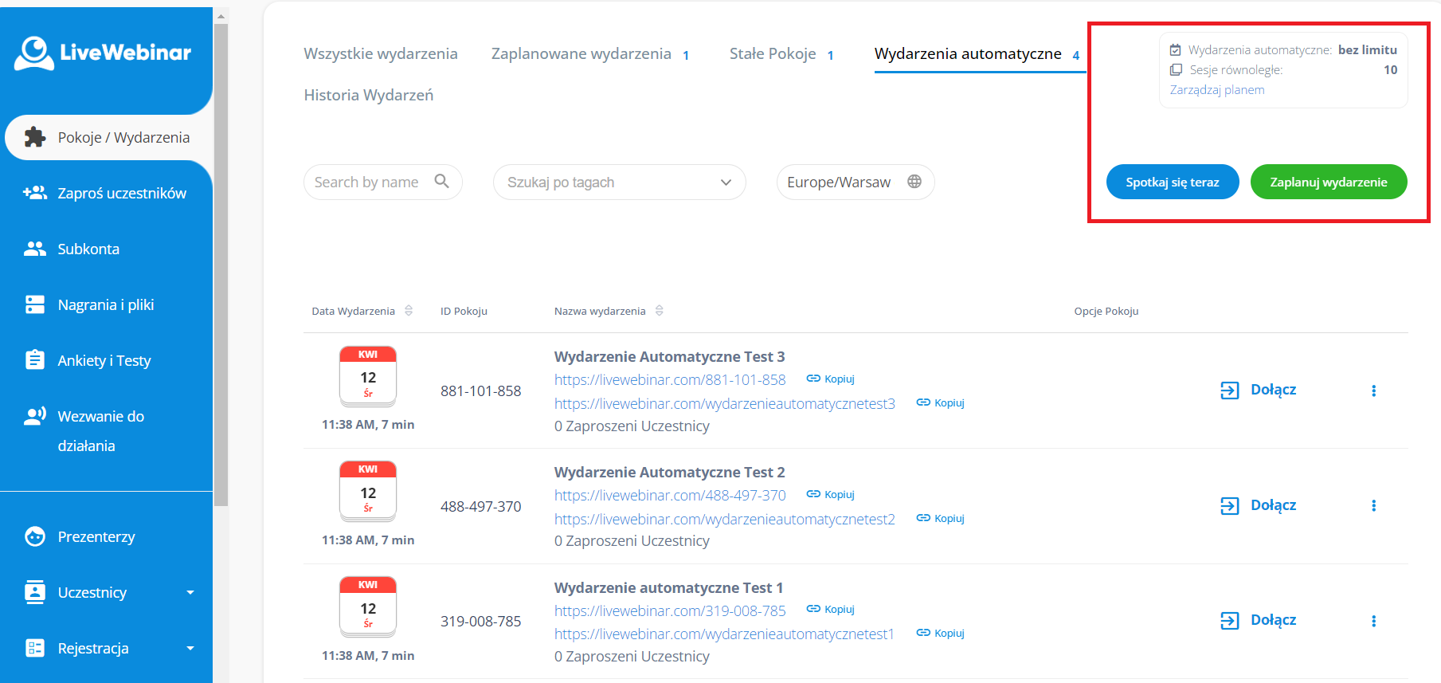Open three-dot menu for Wydarzenie Automatyczne Test 2

(1373, 505)
